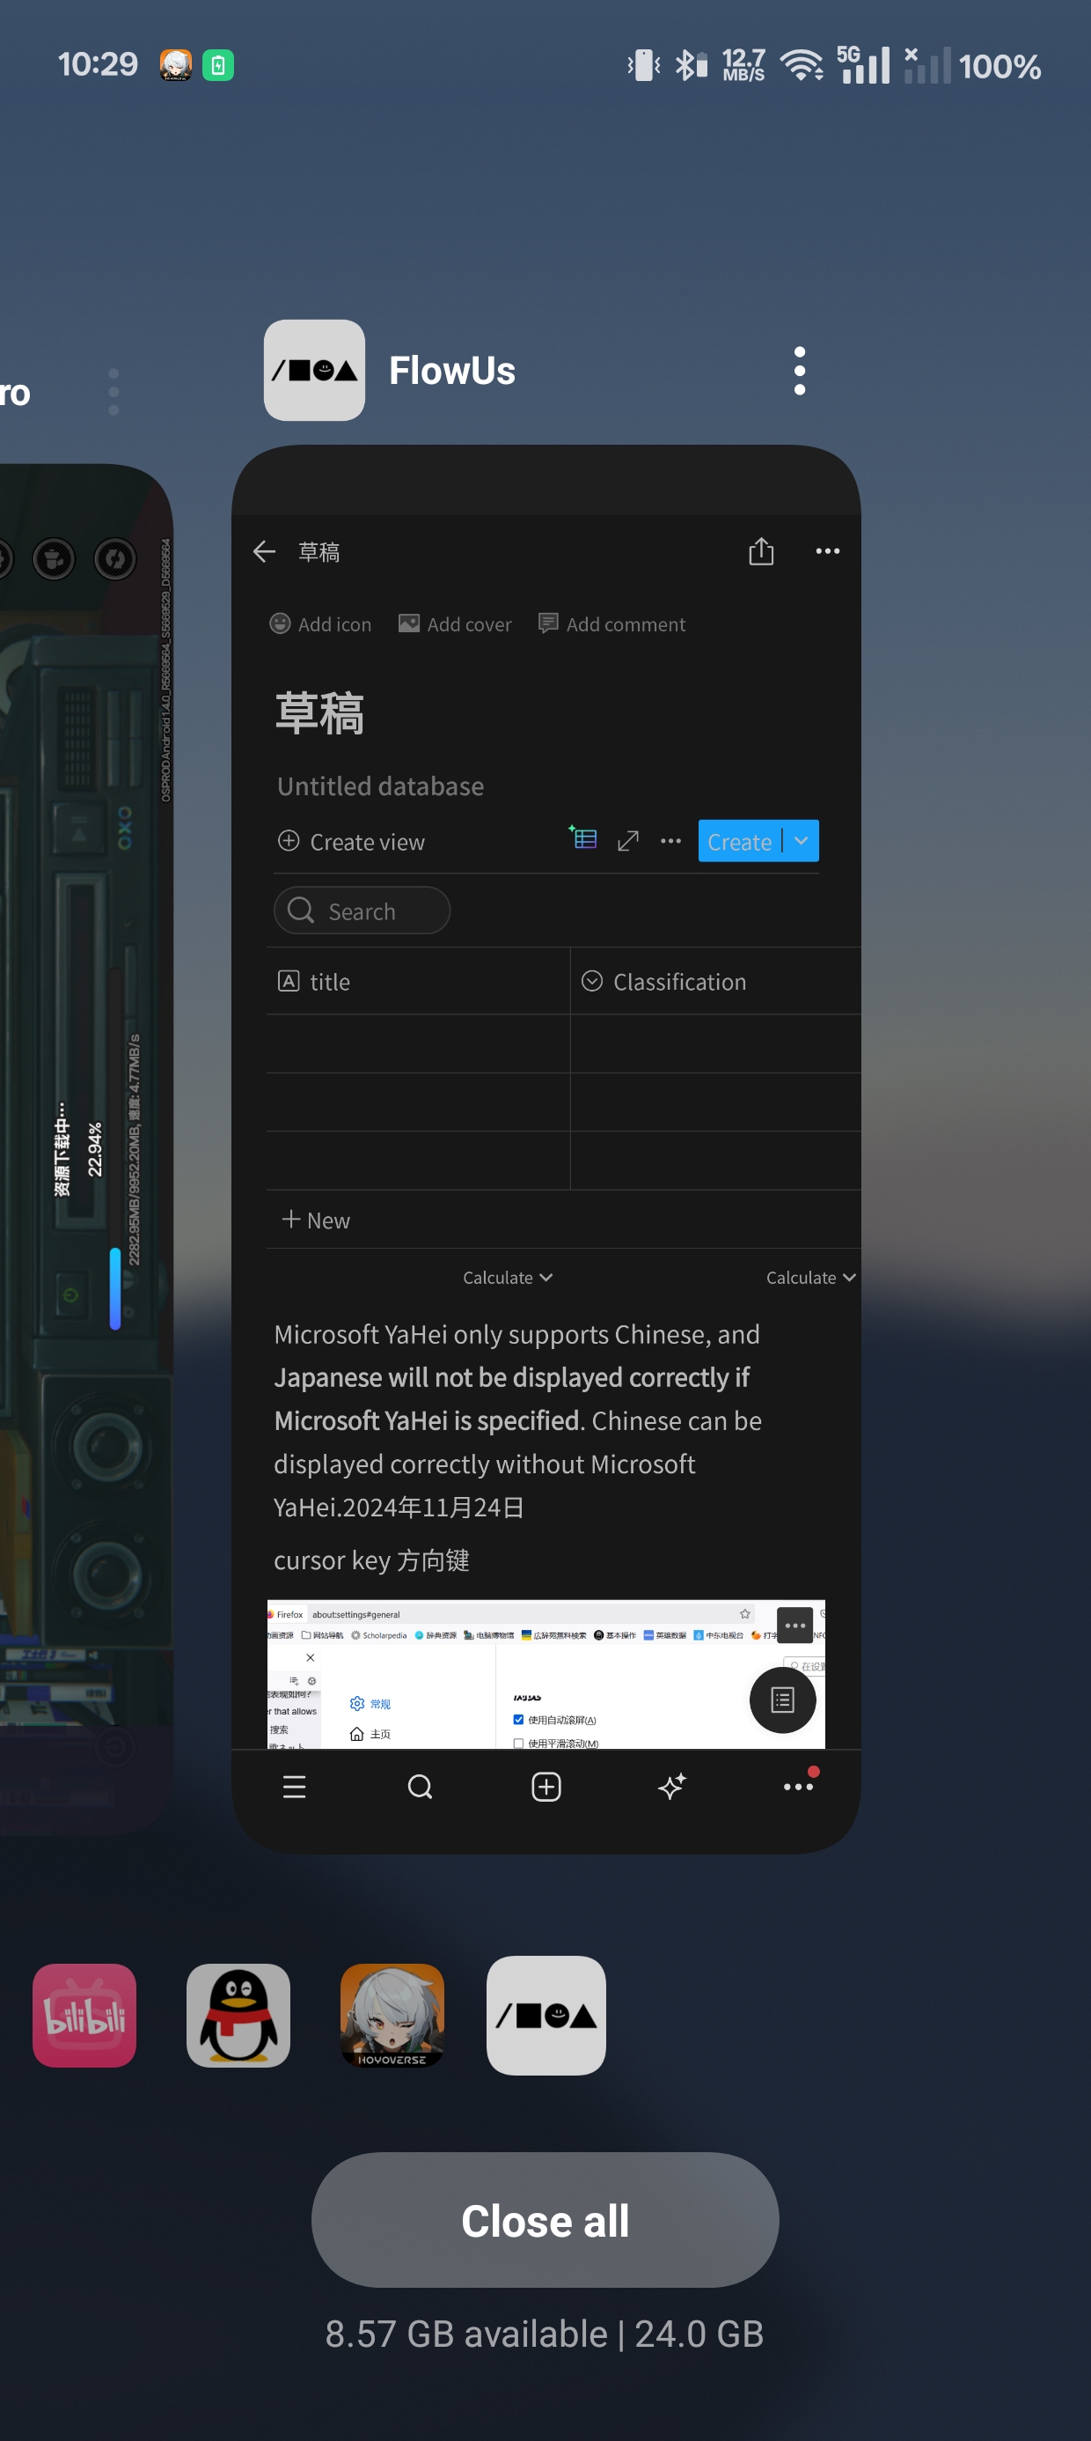Tap Close all to clear recent apps
The image size is (1091, 2441).
[x=545, y=2220]
